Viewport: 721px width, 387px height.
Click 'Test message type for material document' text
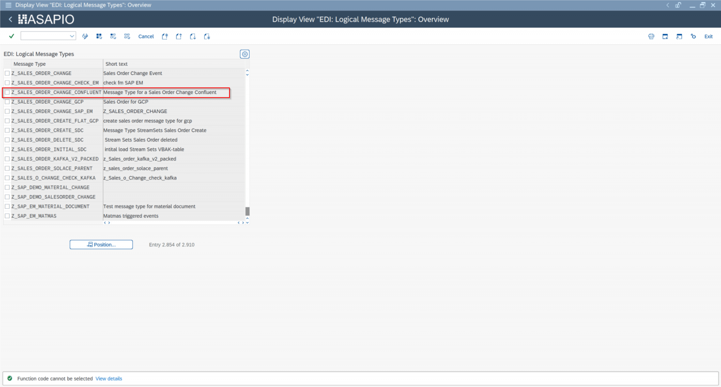(149, 206)
